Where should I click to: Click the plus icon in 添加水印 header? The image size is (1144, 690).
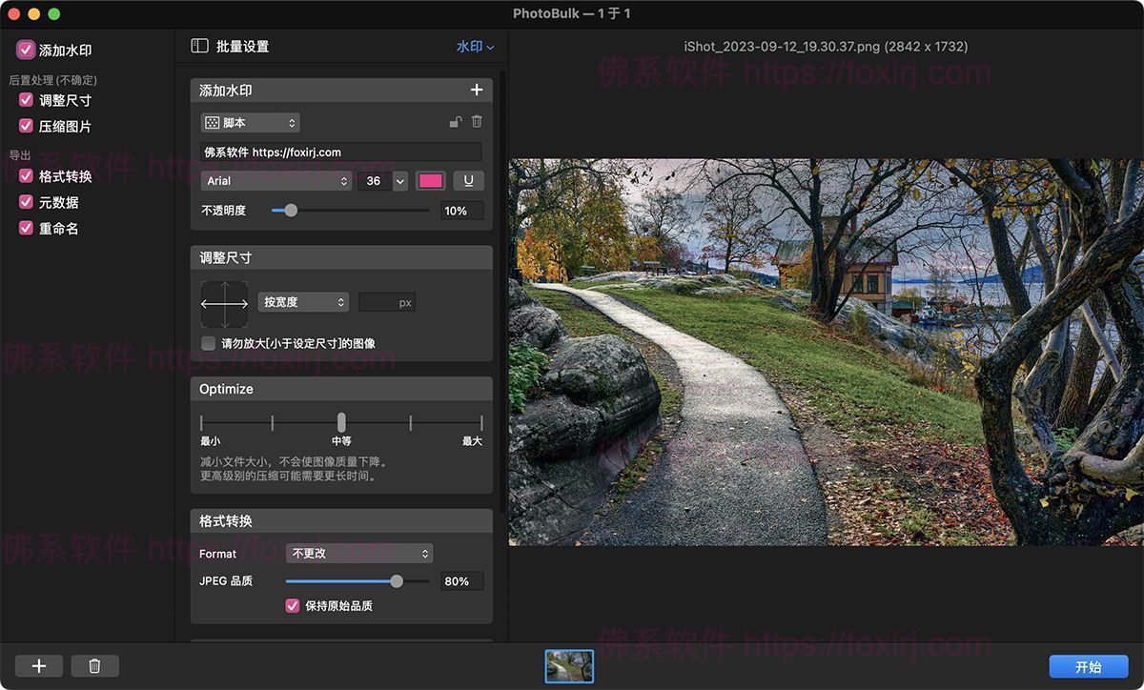click(x=477, y=91)
